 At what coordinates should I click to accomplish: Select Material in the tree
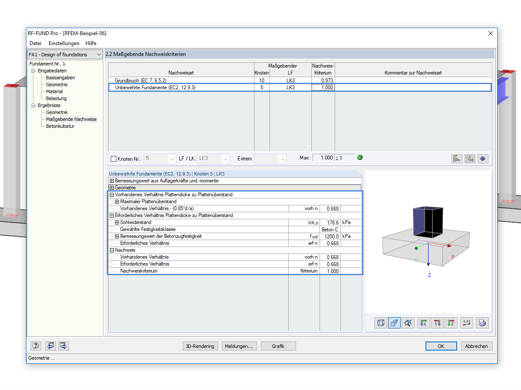[x=54, y=91]
